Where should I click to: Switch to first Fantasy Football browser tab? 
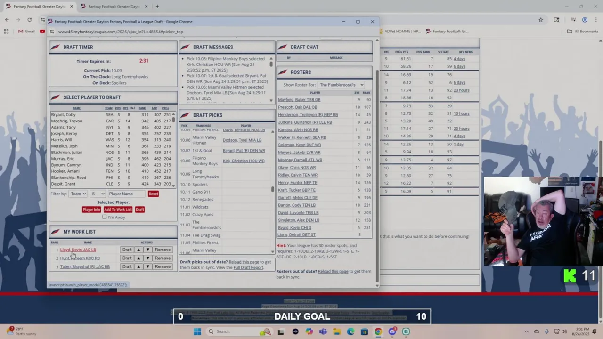point(39,7)
